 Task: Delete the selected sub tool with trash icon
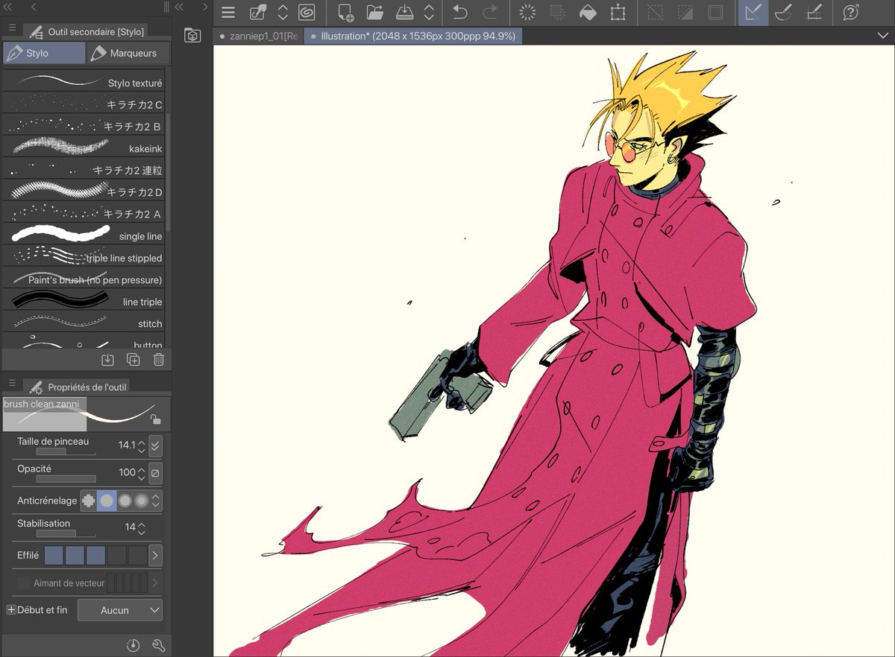click(x=159, y=360)
